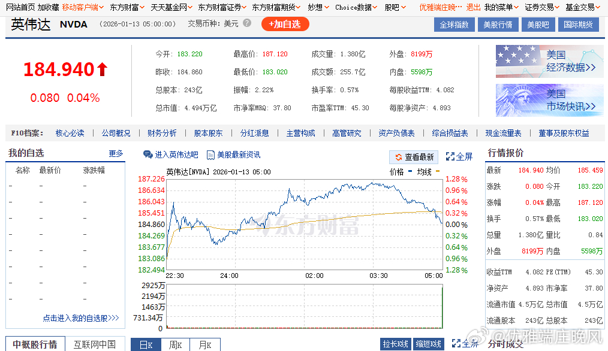Click 美股最新资讯 link

pos(239,155)
